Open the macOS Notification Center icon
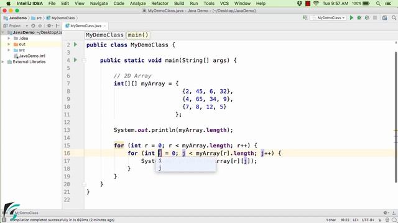This screenshot has height=223, width=398. click(388, 4)
